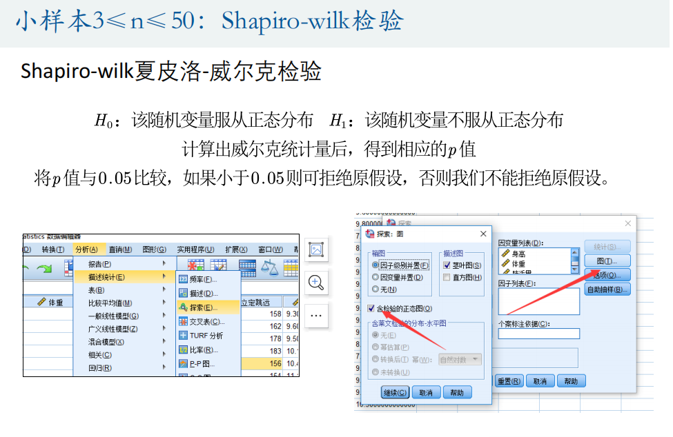Expand the 比较平均值(M) submenu
Viewport: 673px width, 437px height.
click(110, 303)
